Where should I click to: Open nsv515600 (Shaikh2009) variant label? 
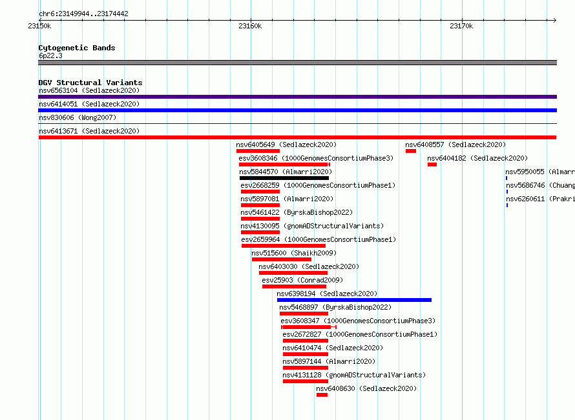point(294,253)
